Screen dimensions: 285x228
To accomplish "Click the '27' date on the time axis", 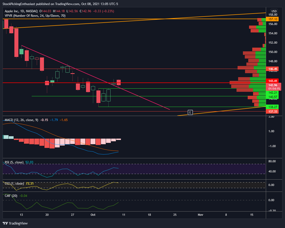I will coord(72,215).
